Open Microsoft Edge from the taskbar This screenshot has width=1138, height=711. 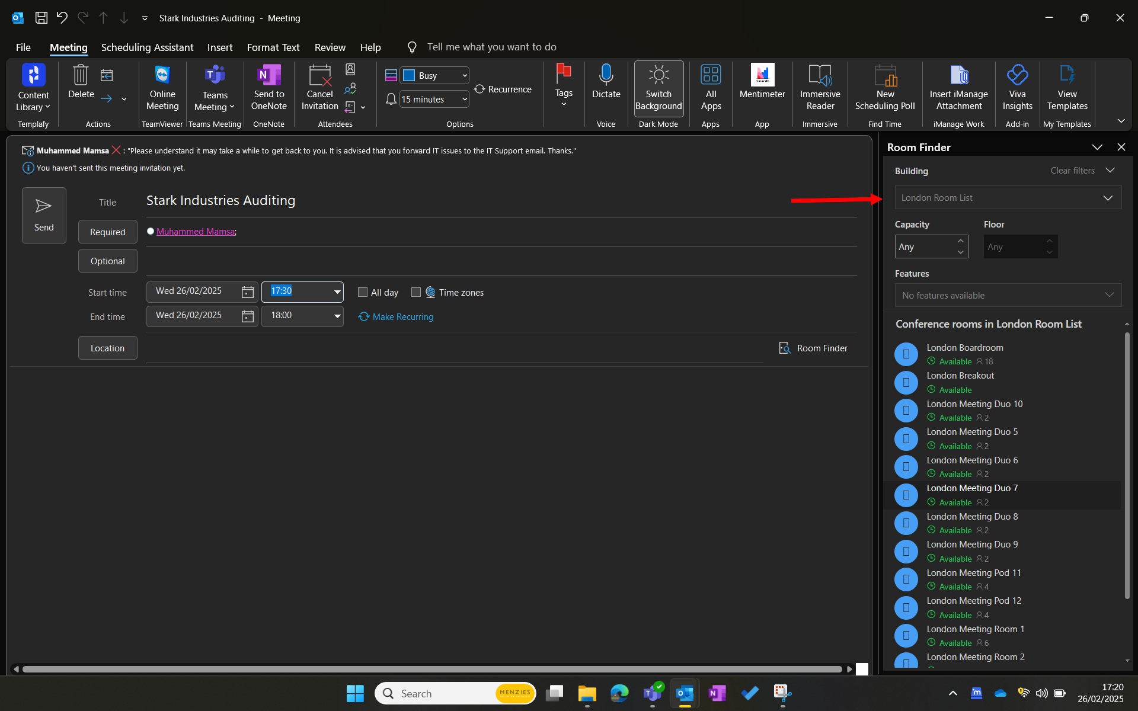(619, 693)
